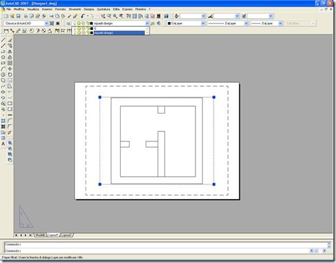Image resolution: width=336 pixels, height=263 pixels.
Task: Toggle freeze sun icon for squadri disegni row
Action: pos(79,33)
